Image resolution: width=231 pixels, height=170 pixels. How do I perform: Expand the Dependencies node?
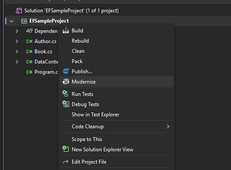[17, 31]
